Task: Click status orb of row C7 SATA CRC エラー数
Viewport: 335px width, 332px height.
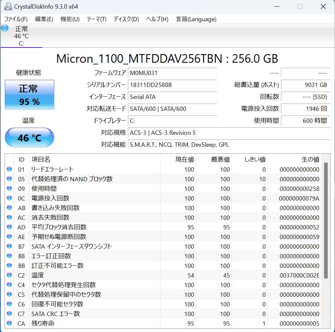Action: click(9, 314)
